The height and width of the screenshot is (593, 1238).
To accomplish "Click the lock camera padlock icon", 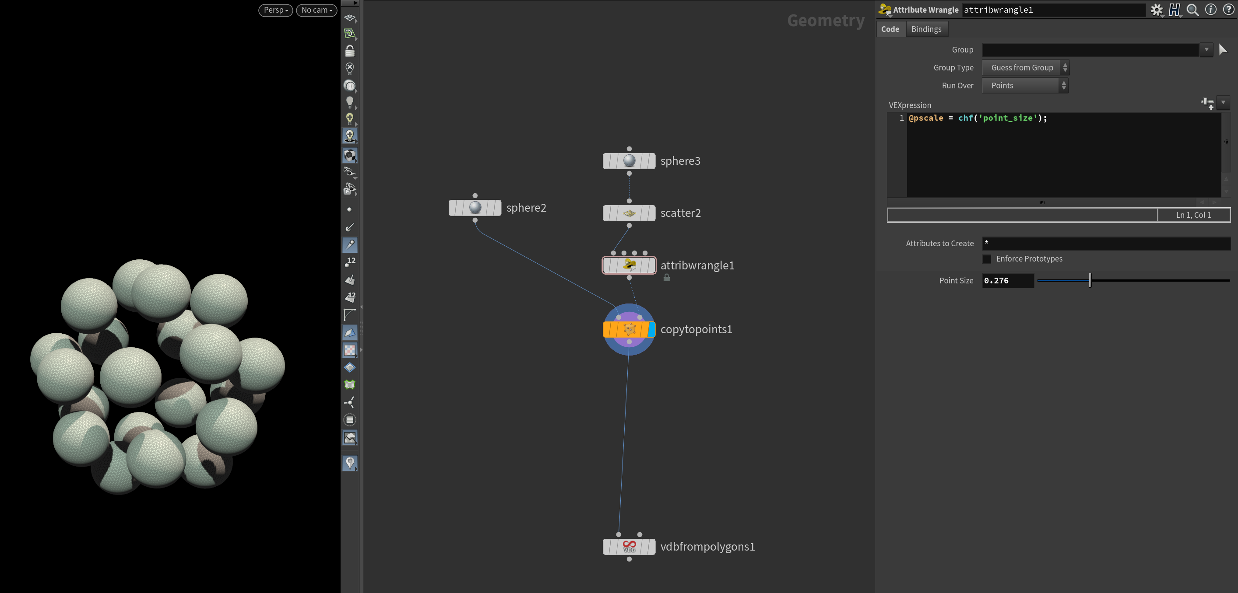I will [x=350, y=51].
